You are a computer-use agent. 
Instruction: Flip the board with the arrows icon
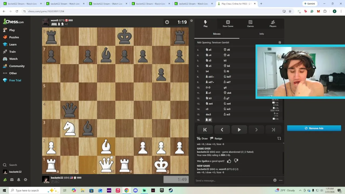click(279, 138)
